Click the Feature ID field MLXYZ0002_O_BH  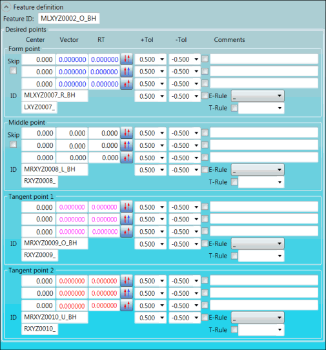pos(68,18)
